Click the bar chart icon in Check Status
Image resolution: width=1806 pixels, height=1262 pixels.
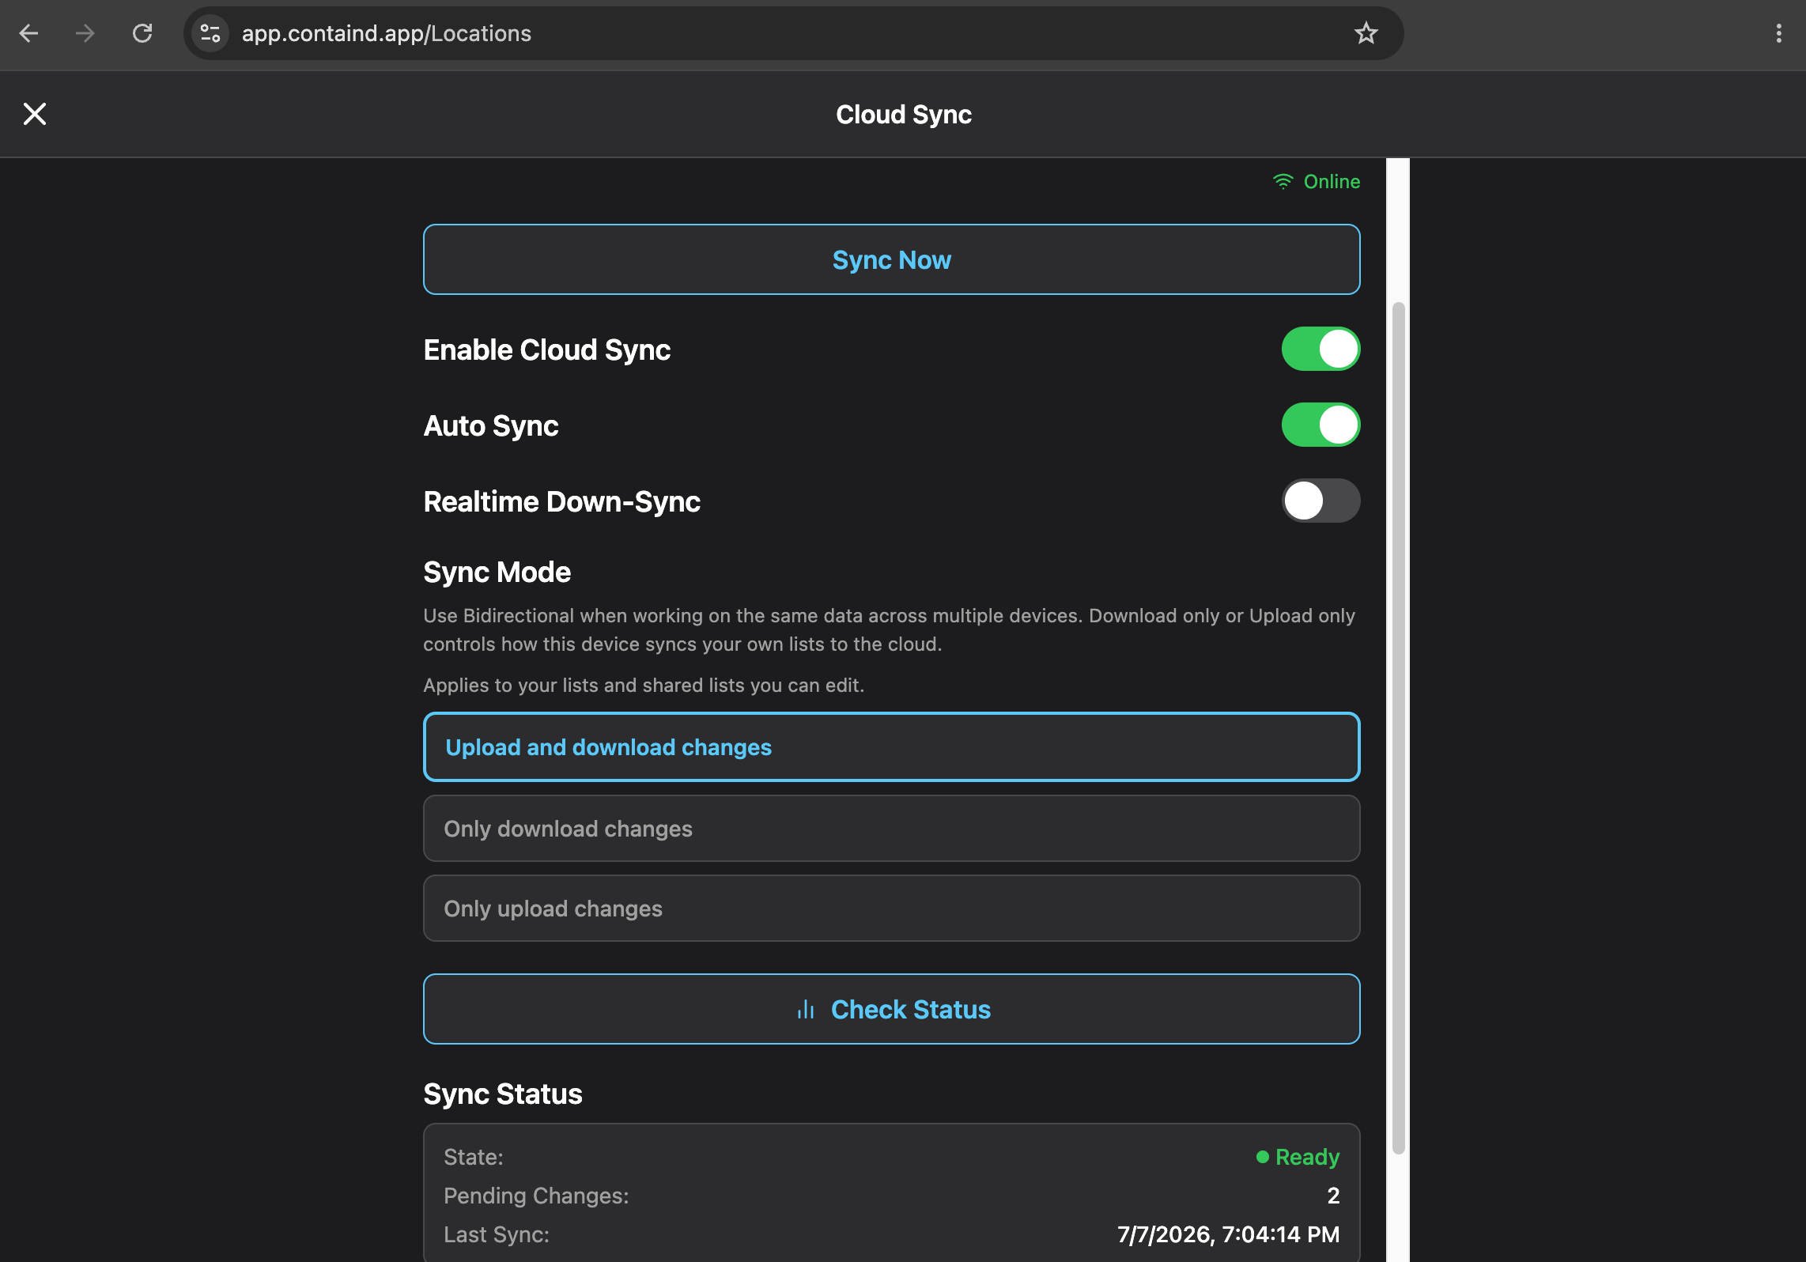tap(806, 1010)
